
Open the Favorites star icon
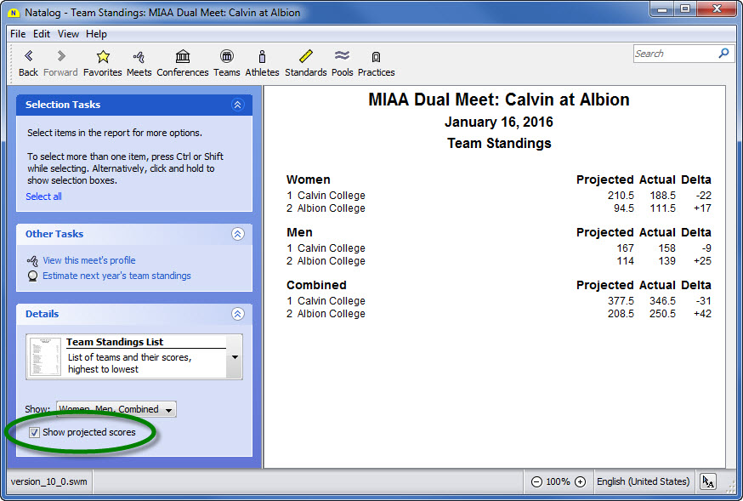point(103,57)
